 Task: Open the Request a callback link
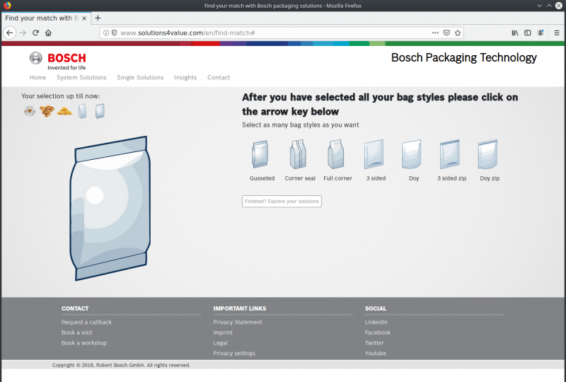(86, 323)
